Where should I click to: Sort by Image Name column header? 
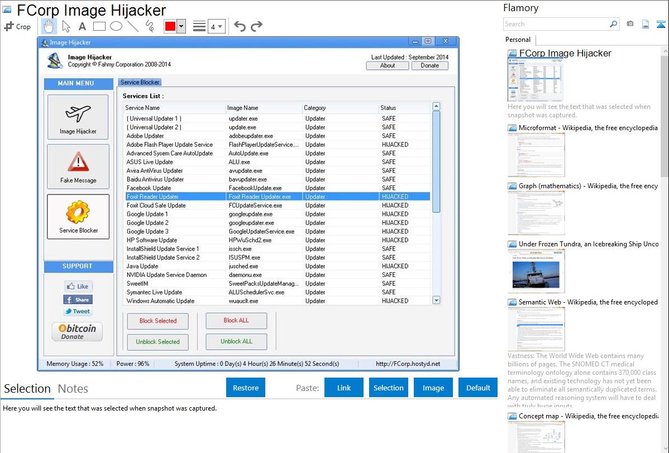click(264, 108)
